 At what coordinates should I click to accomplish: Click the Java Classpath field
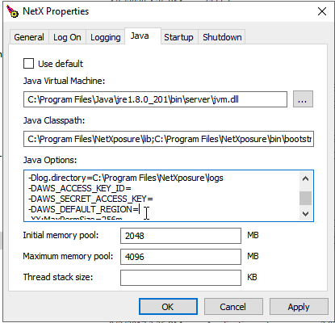click(x=169, y=139)
